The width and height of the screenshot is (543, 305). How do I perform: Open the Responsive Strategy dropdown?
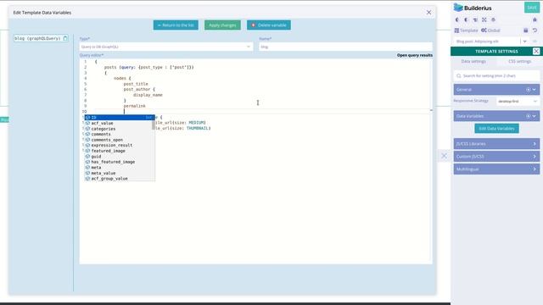pyautogui.click(x=518, y=102)
